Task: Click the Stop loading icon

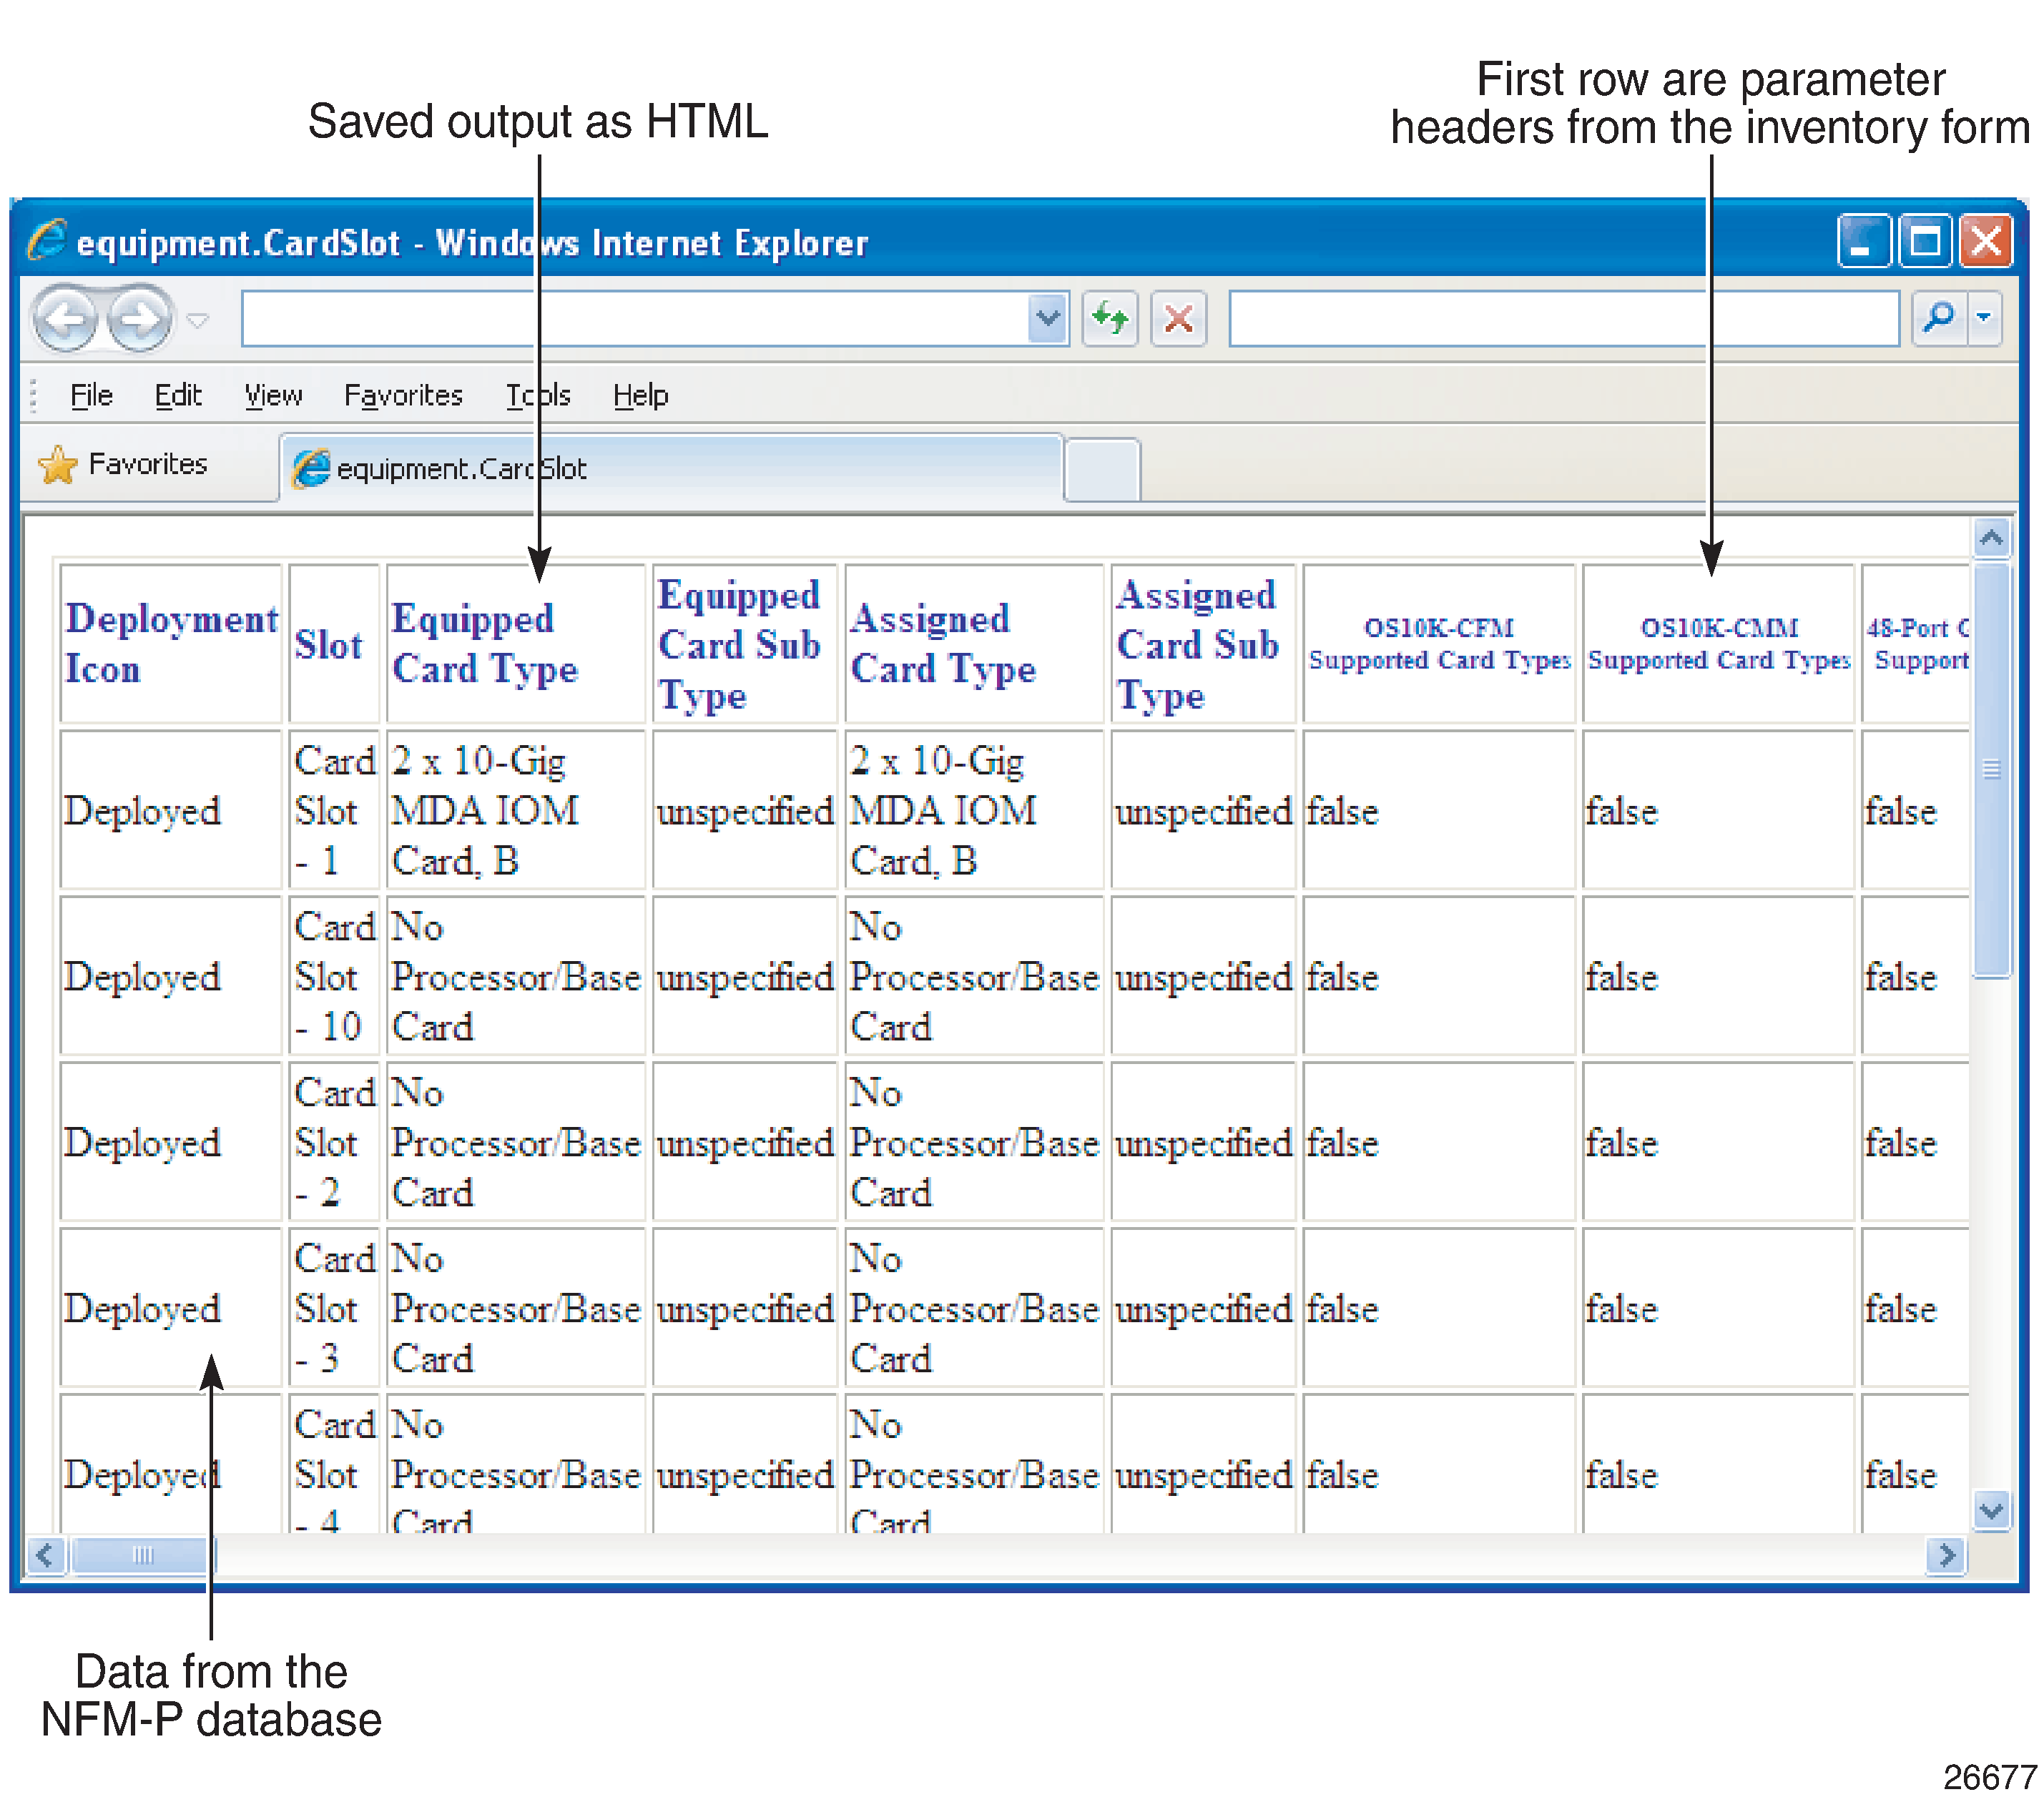Action: pos(1180,318)
